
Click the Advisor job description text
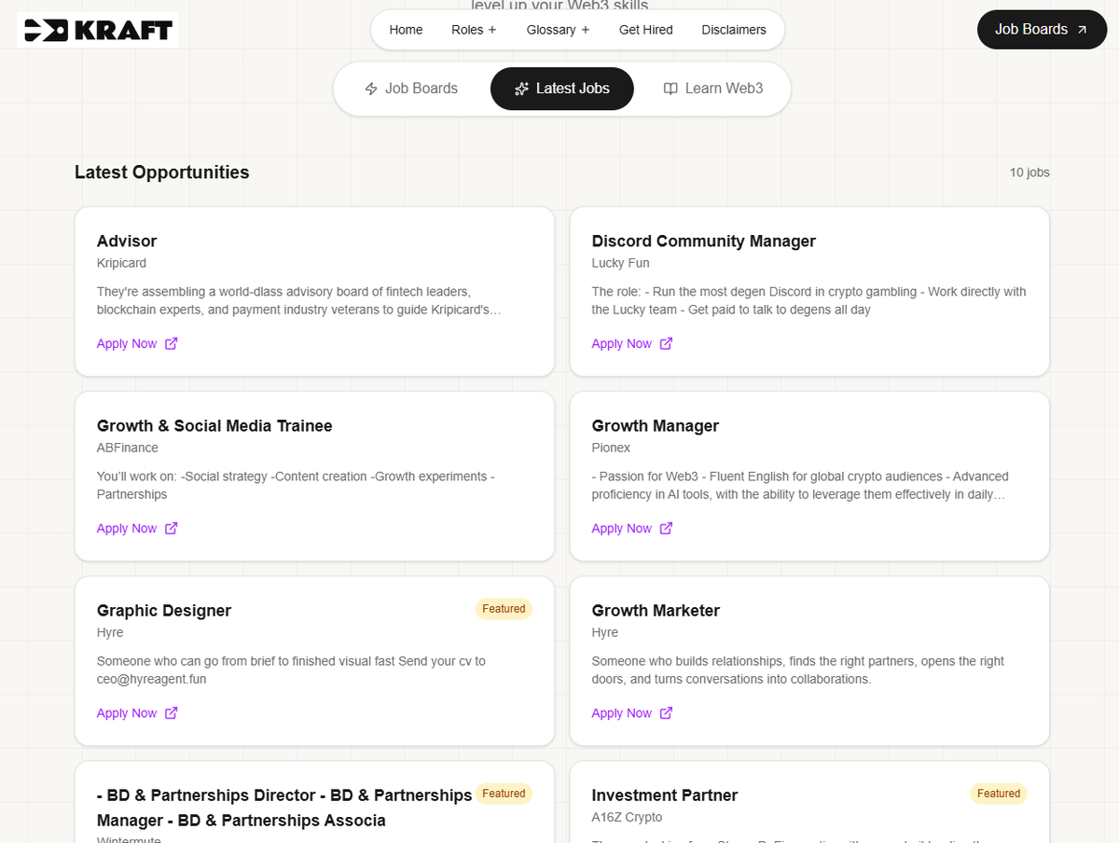click(299, 300)
